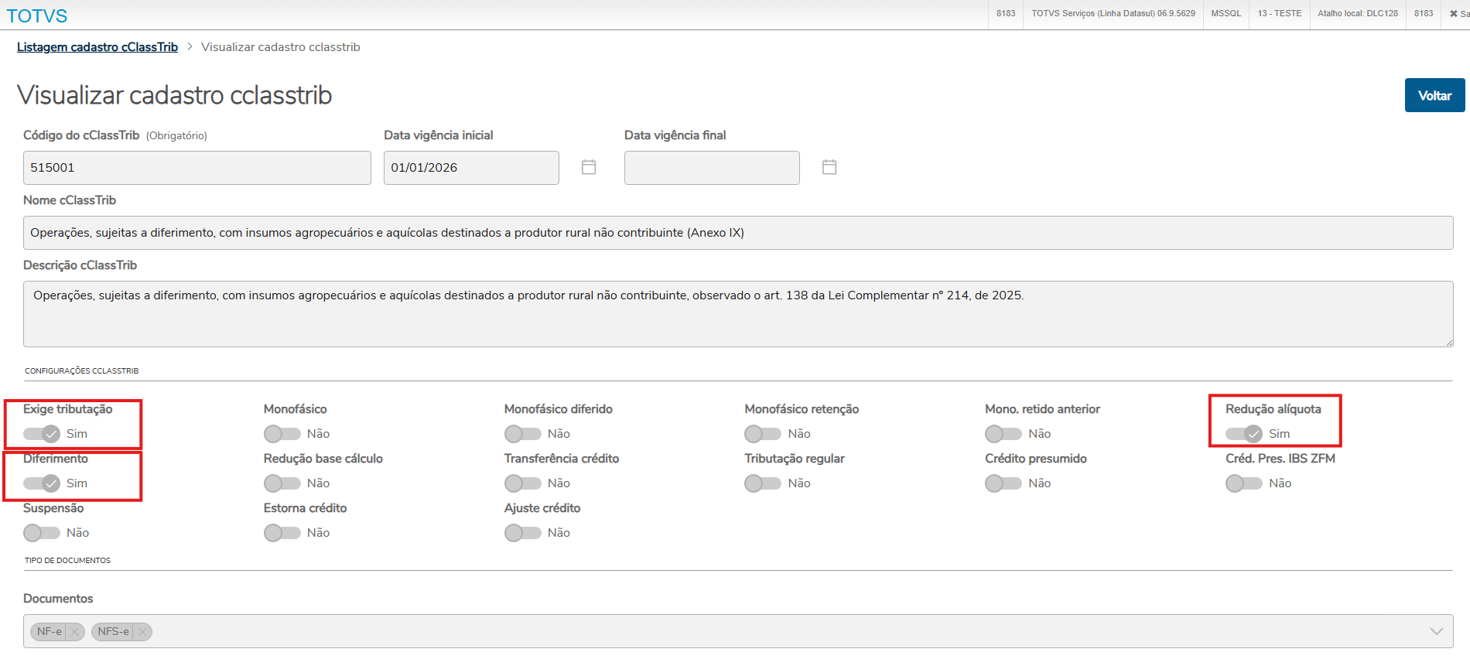Remove the NF-e document tag

click(x=75, y=632)
